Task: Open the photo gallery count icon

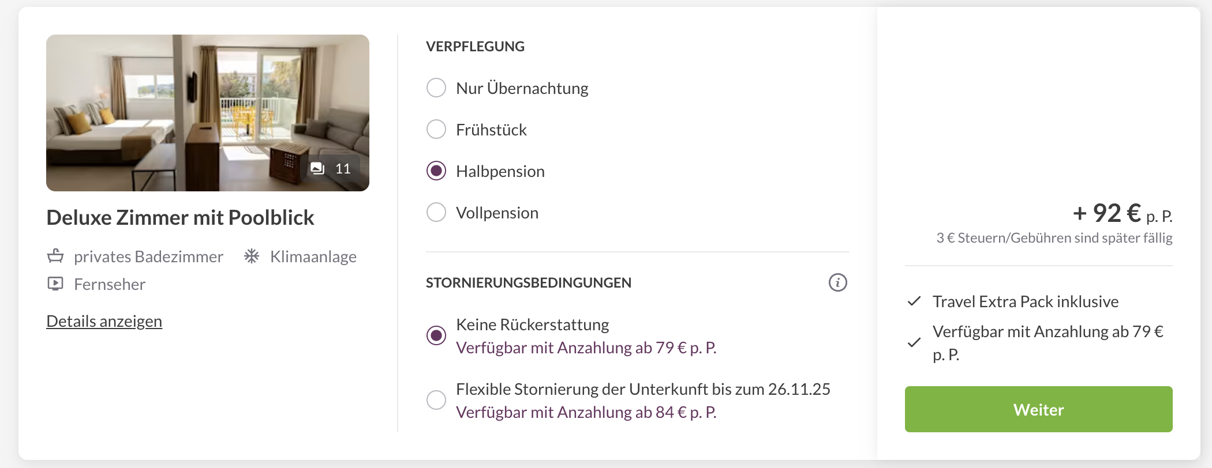Action: tap(318, 168)
